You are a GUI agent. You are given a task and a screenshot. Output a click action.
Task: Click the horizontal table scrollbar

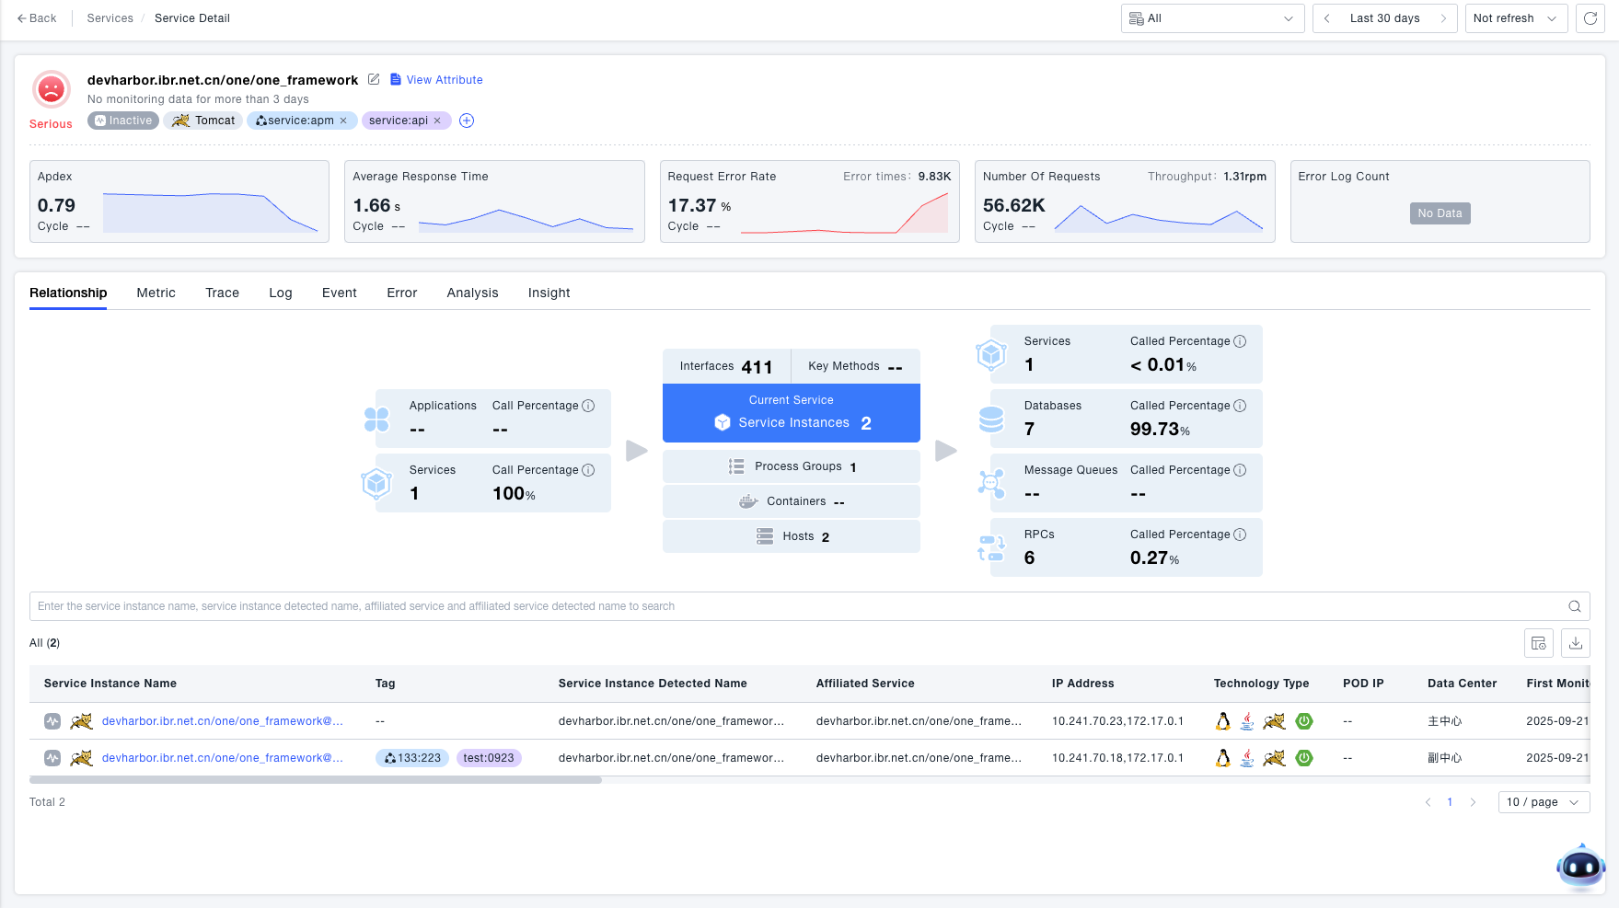pyautogui.click(x=316, y=780)
